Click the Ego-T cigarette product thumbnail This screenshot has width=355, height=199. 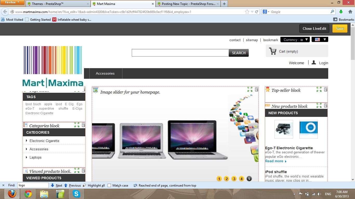click(x=284, y=129)
